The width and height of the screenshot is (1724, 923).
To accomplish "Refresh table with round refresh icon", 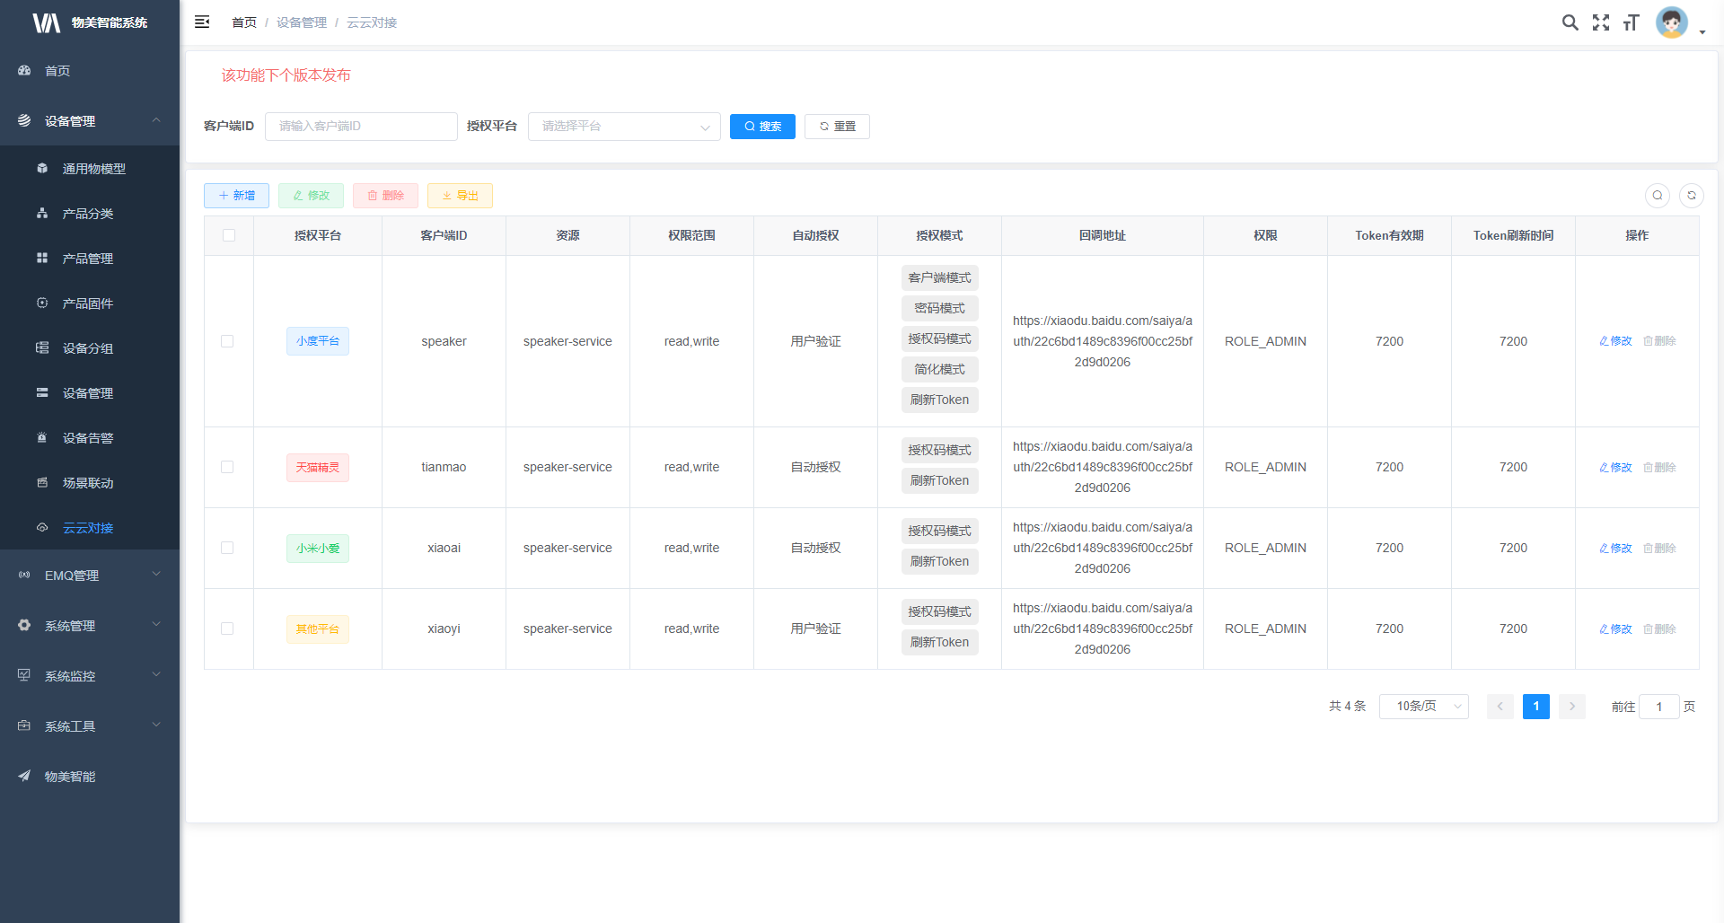I will pos(1691,196).
